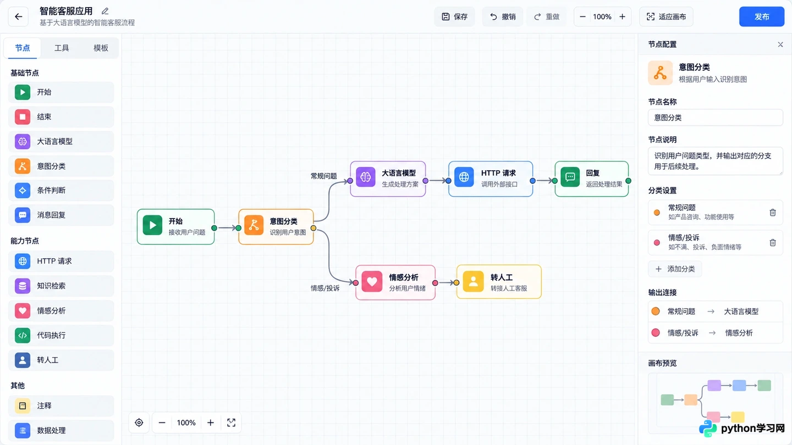
Task: Click the 意图分类 output port dot
Action: point(313,228)
